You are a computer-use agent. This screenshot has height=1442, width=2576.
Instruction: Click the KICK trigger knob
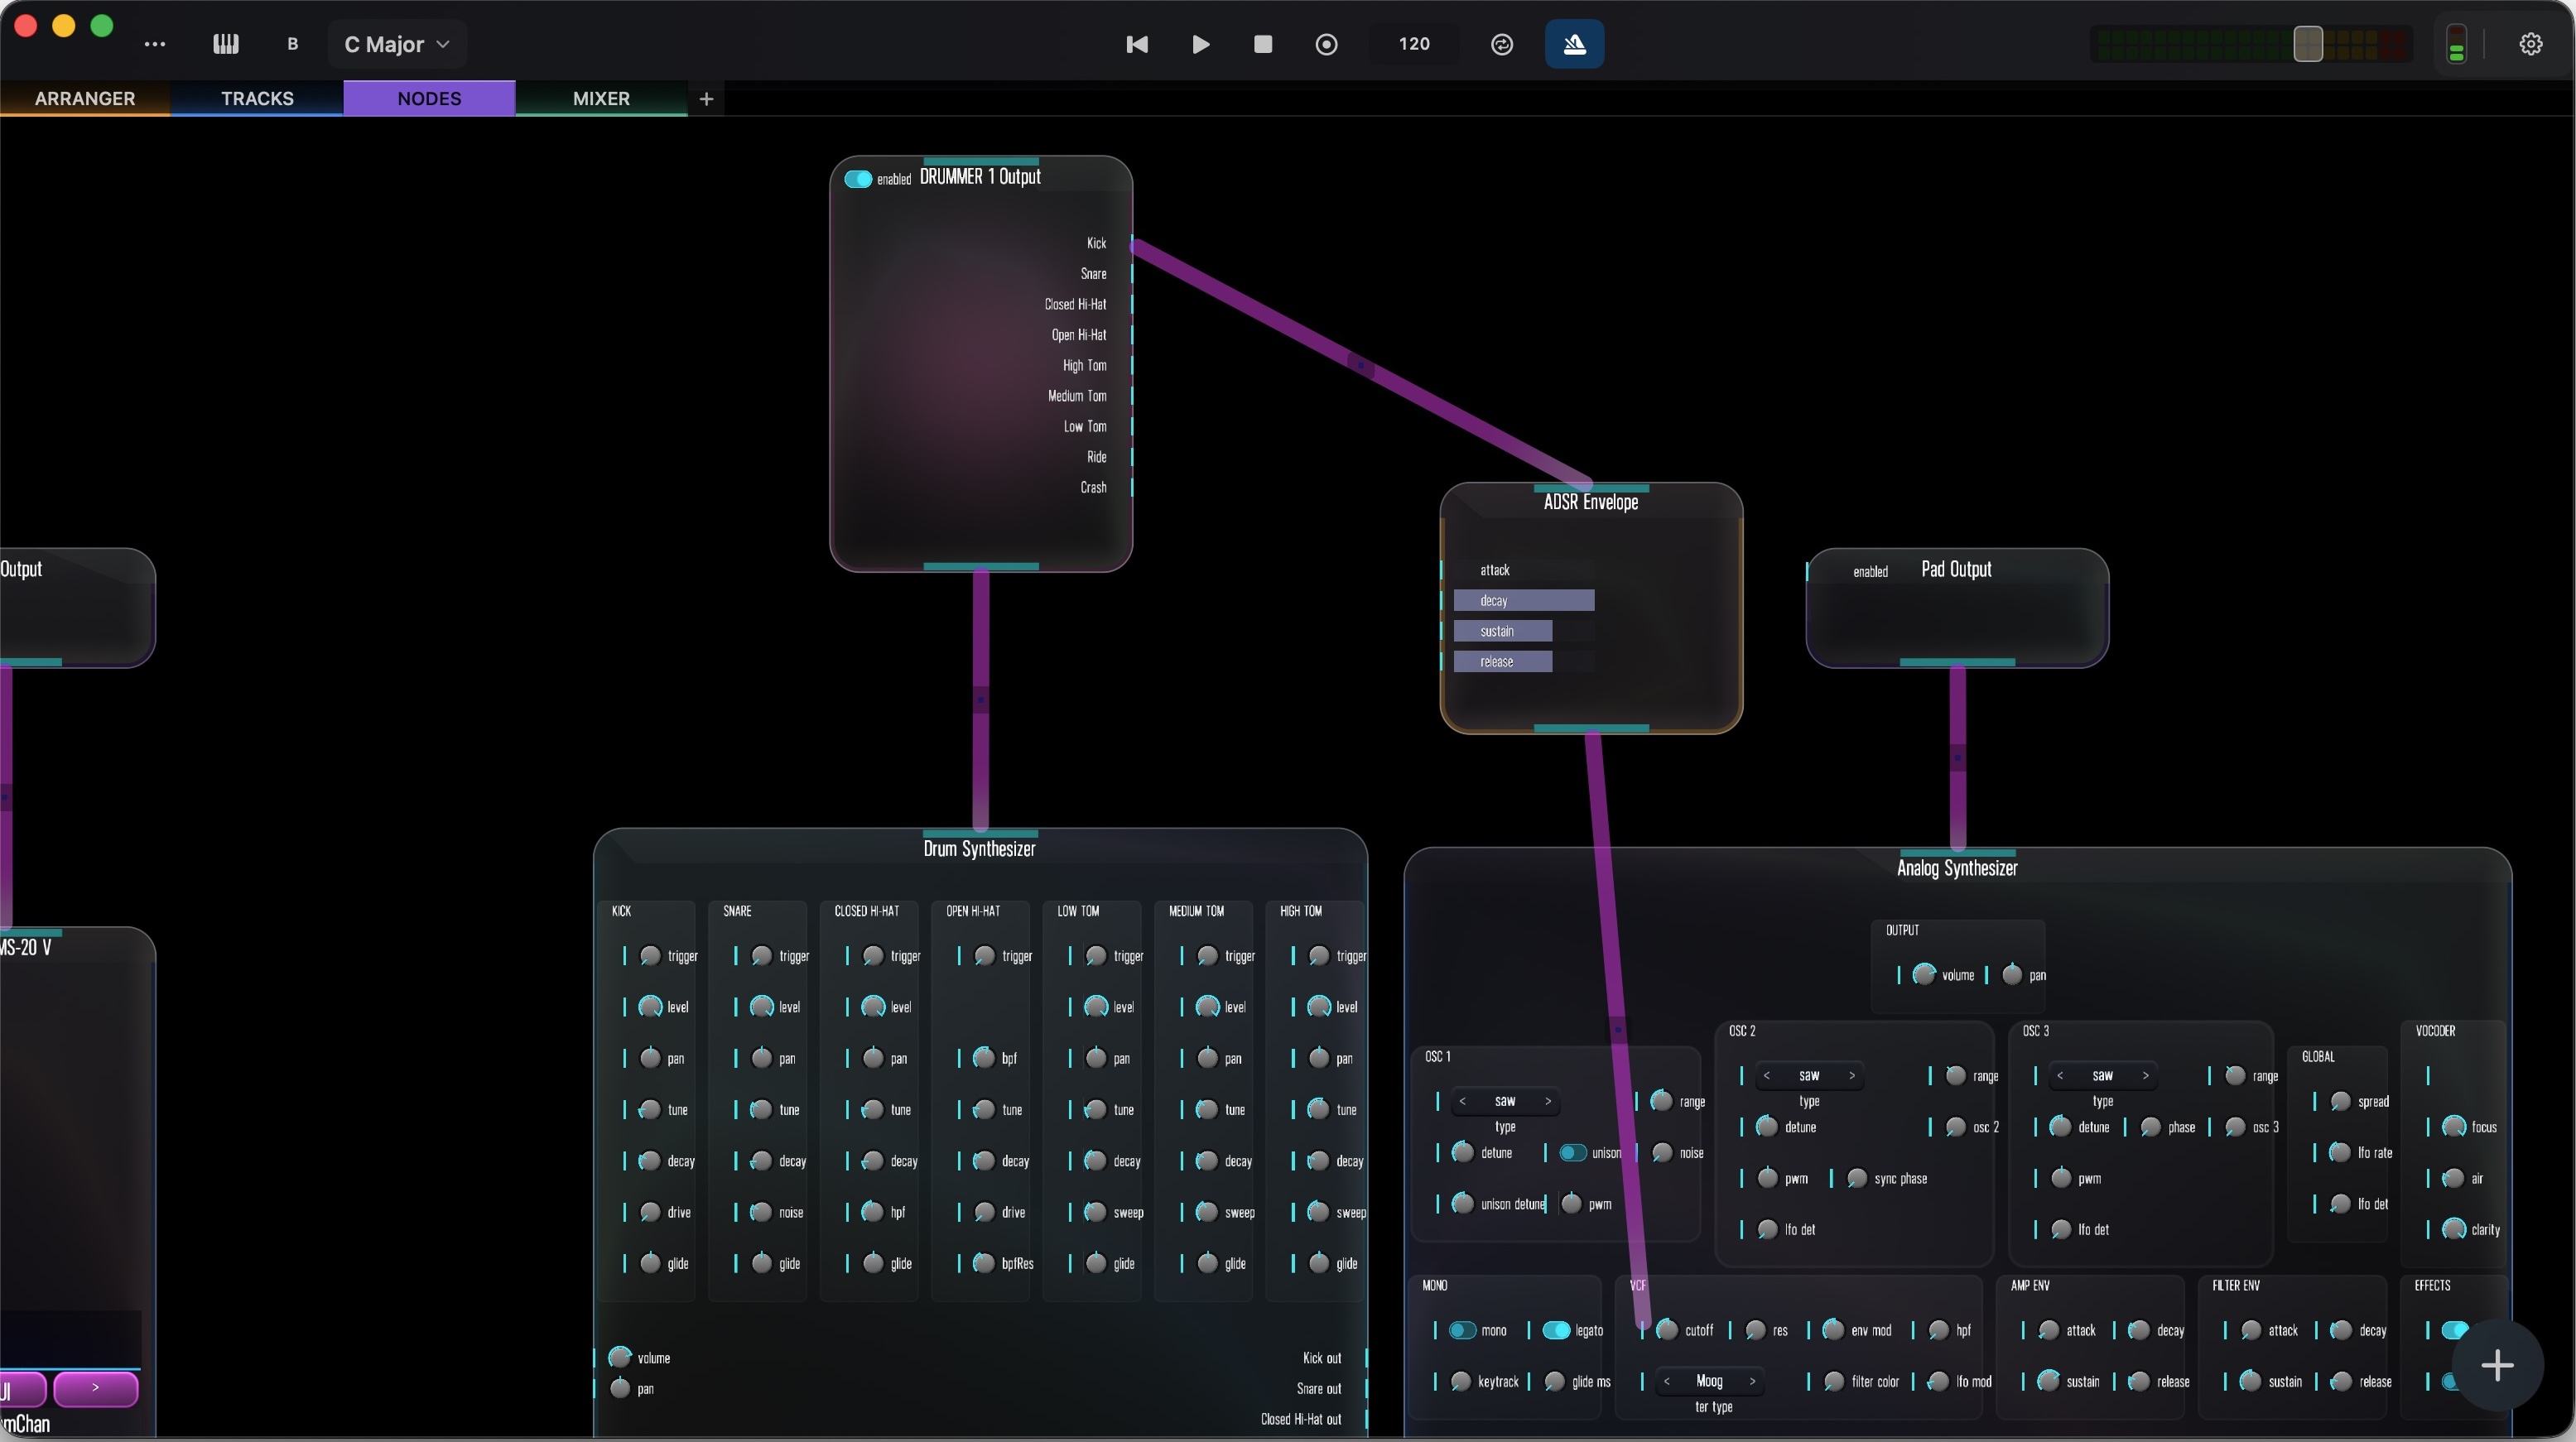(x=650, y=956)
